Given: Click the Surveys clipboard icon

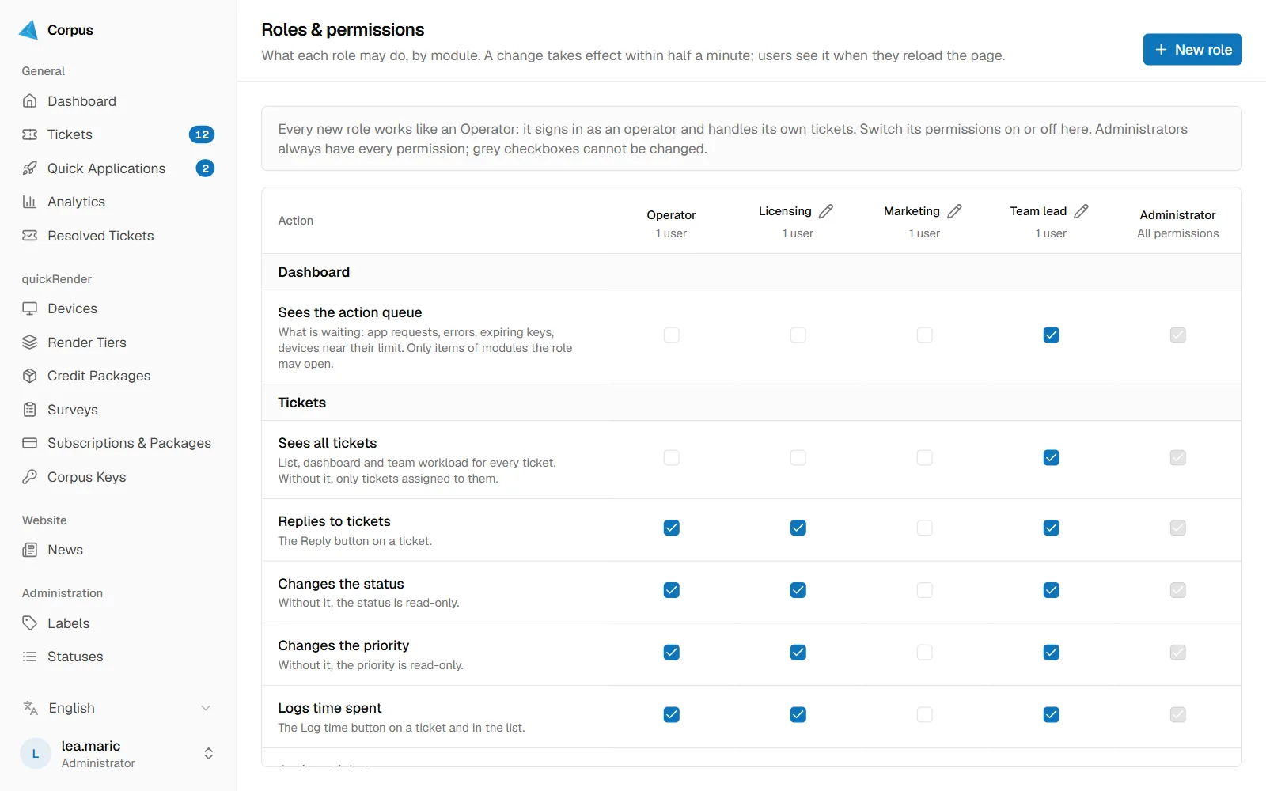Looking at the screenshot, I should click(x=30, y=410).
